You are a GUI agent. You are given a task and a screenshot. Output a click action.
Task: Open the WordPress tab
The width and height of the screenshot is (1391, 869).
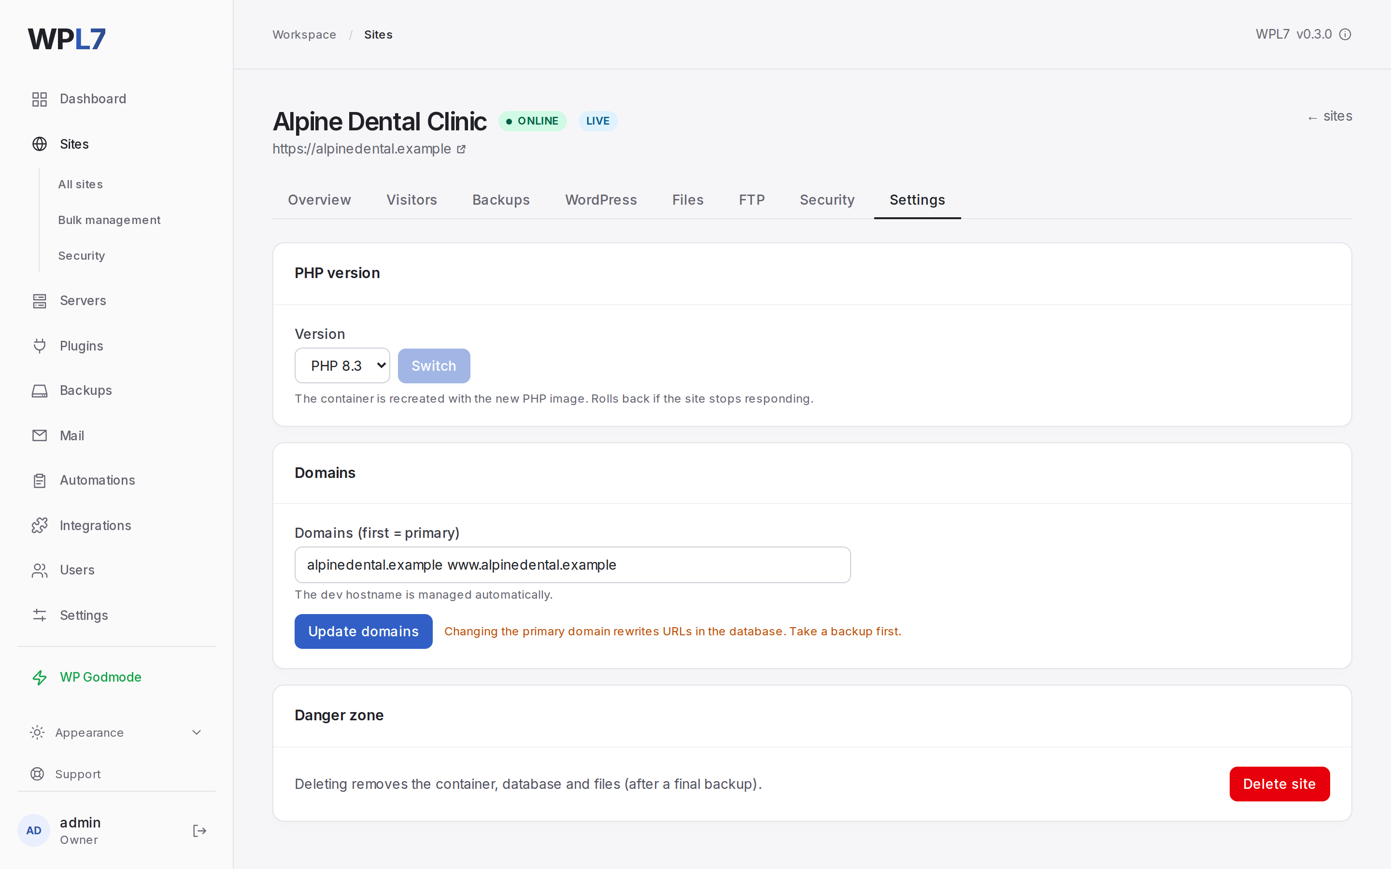pos(601,199)
